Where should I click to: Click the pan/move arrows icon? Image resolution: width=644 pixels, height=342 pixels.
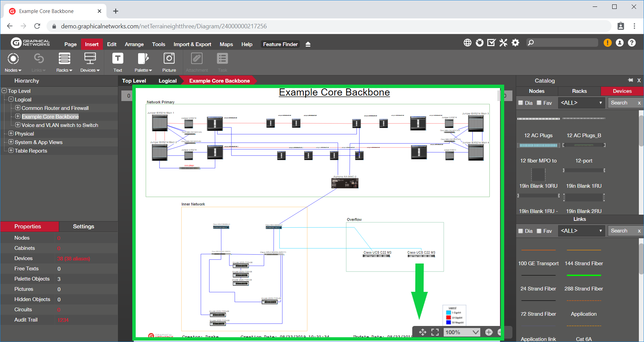pyautogui.click(x=422, y=332)
